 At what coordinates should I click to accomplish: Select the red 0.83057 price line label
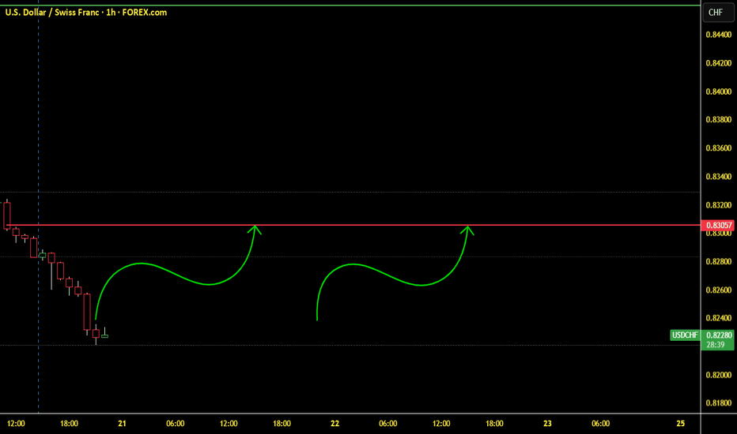tap(718, 225)
